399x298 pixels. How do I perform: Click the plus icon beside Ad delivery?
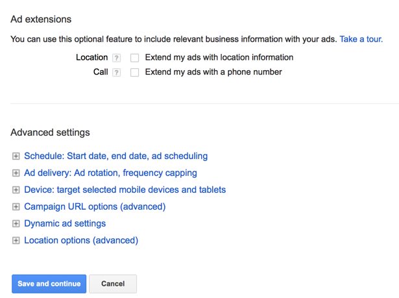click(x=16, y=173)
